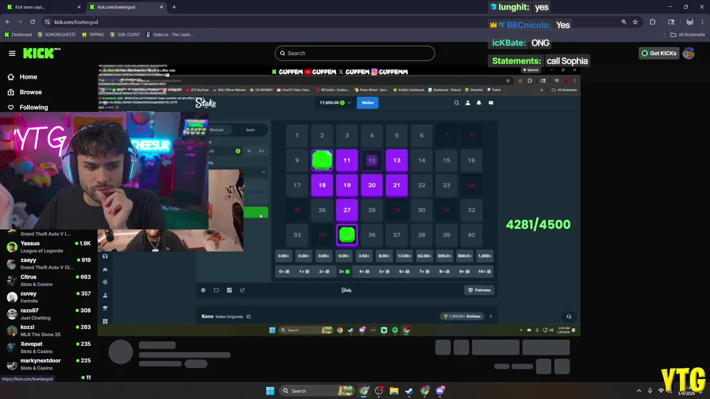The image size is (710, 399).
Task: Focus the Kick search field
Action: tap(354, 53)
